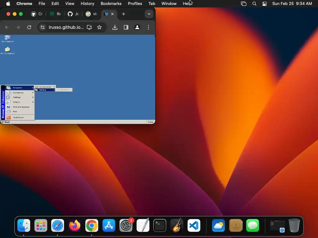The height and width of the screenshot is (238, 318).
Task: Open Contacts from the Dock
Action: point(235,226)
